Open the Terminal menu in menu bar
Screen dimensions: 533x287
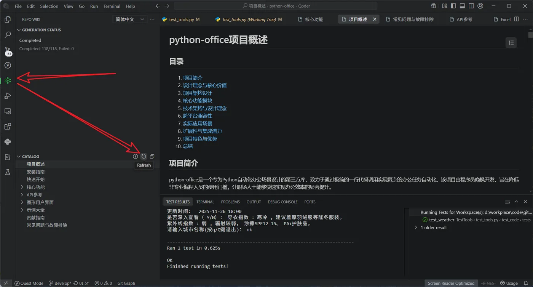tap(112, 6)
